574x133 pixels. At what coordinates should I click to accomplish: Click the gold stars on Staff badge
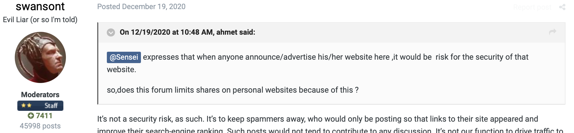click(26, 106)
